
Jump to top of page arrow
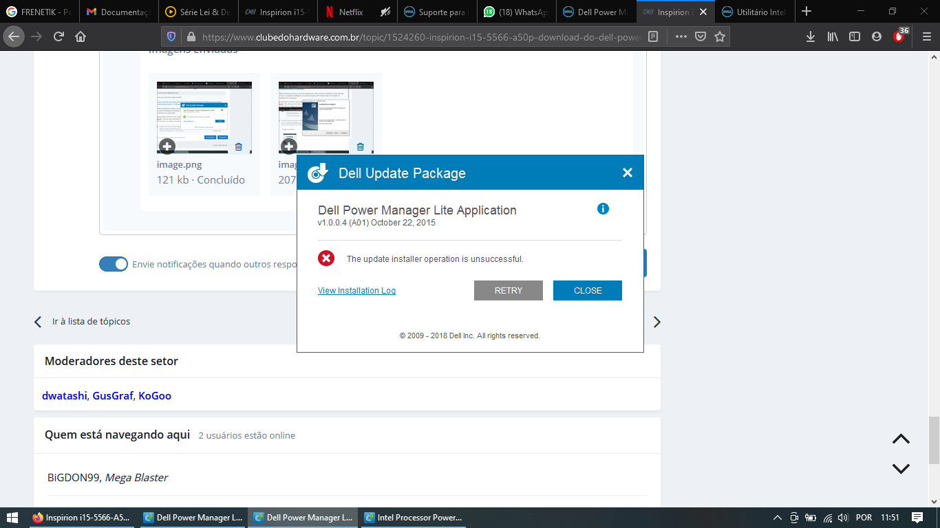click(x=901, y=439)
